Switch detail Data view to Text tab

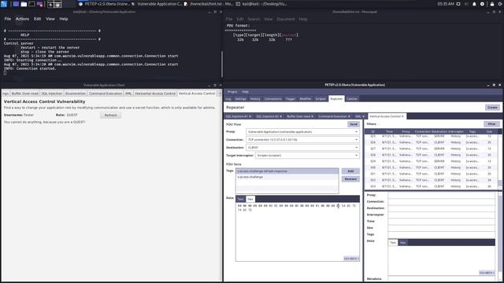(393, 243)
